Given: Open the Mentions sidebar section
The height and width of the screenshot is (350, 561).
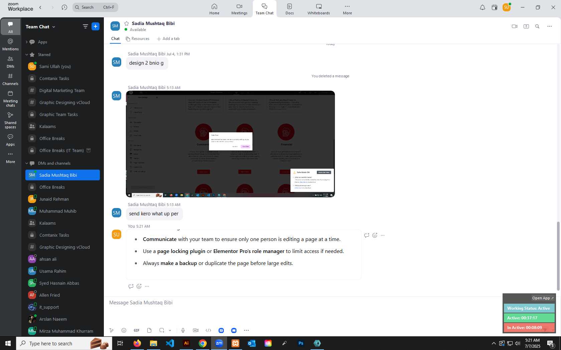Looking at the screenshot, I should pos(10,44).
